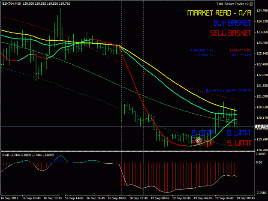268x201 pixels.
Task: Click the 2.4006 indicator scale value
Action: 261,154
